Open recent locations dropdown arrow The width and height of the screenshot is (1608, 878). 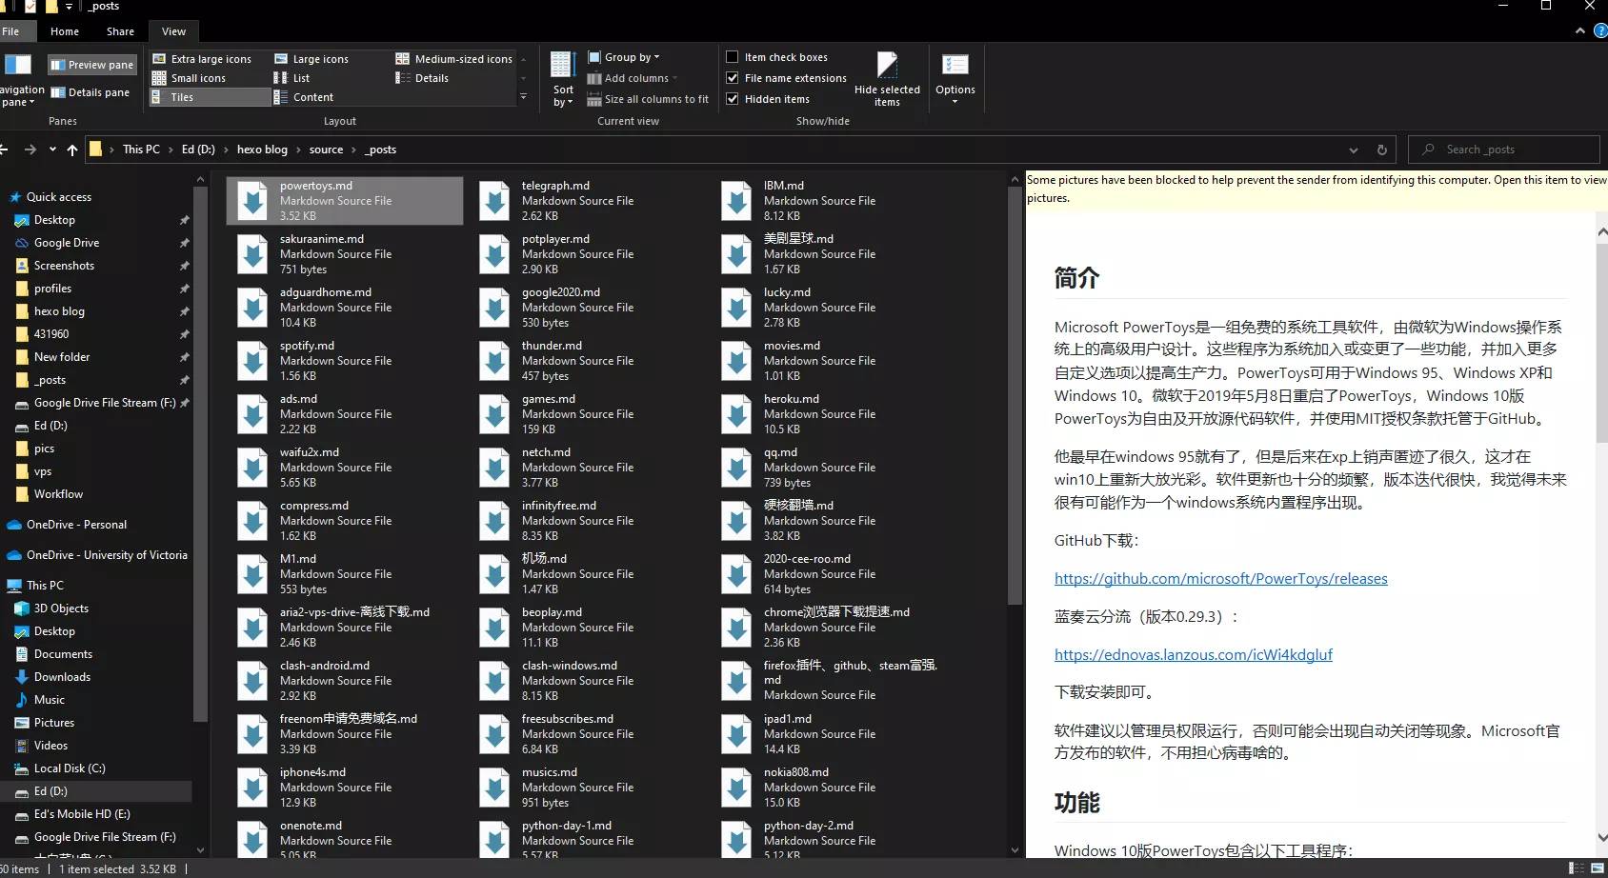[52, 150]
